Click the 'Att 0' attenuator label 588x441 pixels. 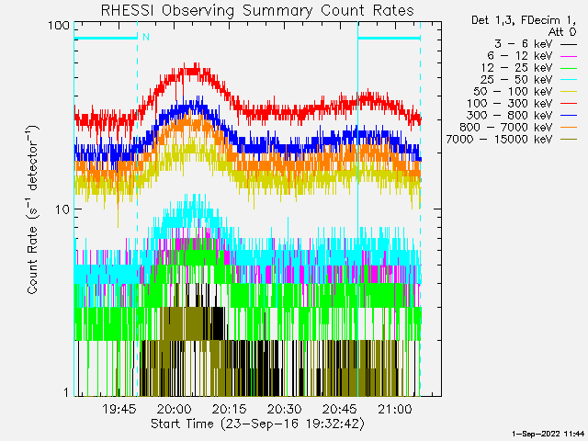[x=562, y=32]
